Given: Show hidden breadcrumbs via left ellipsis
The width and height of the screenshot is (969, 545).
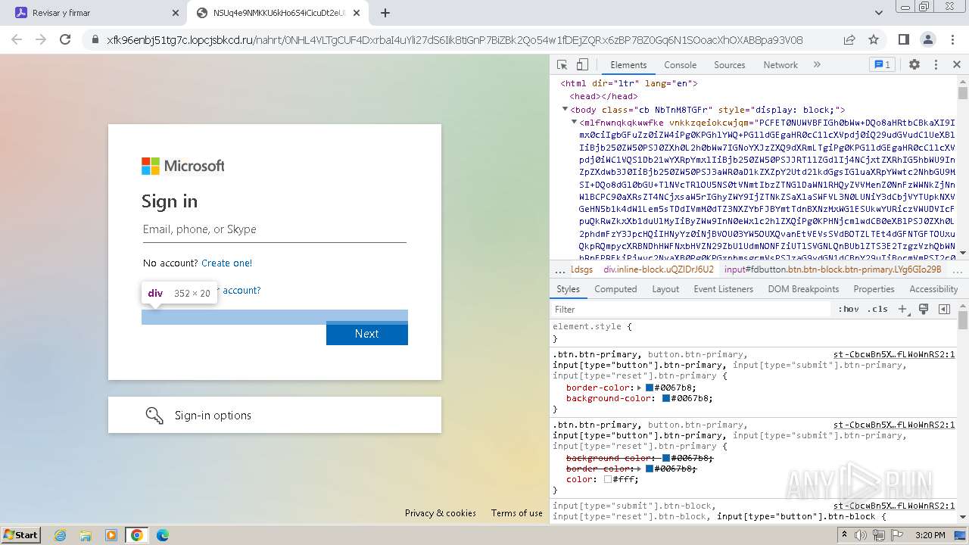Looking at the screenshot, I should tap(559, 270).
